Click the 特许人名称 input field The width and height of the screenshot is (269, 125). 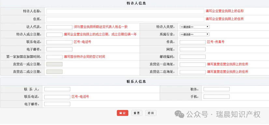[x=125, y=11]
